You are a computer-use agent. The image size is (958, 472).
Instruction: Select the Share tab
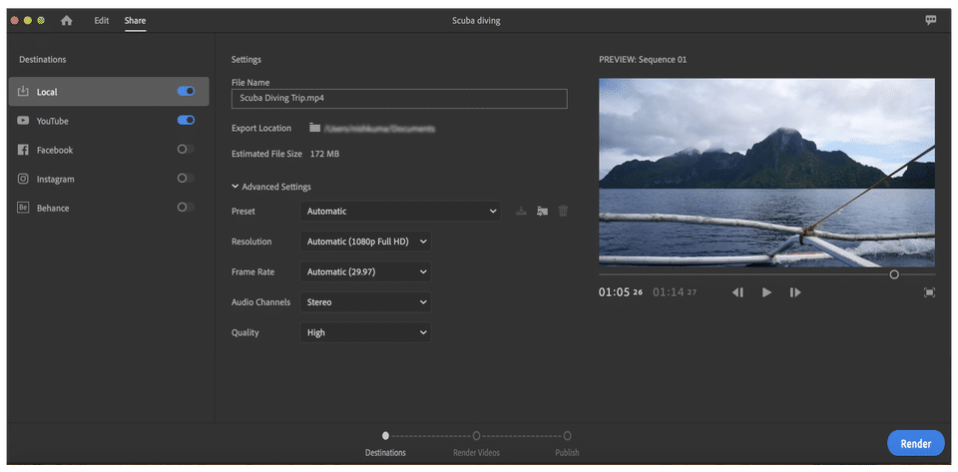tap(135, 21)
